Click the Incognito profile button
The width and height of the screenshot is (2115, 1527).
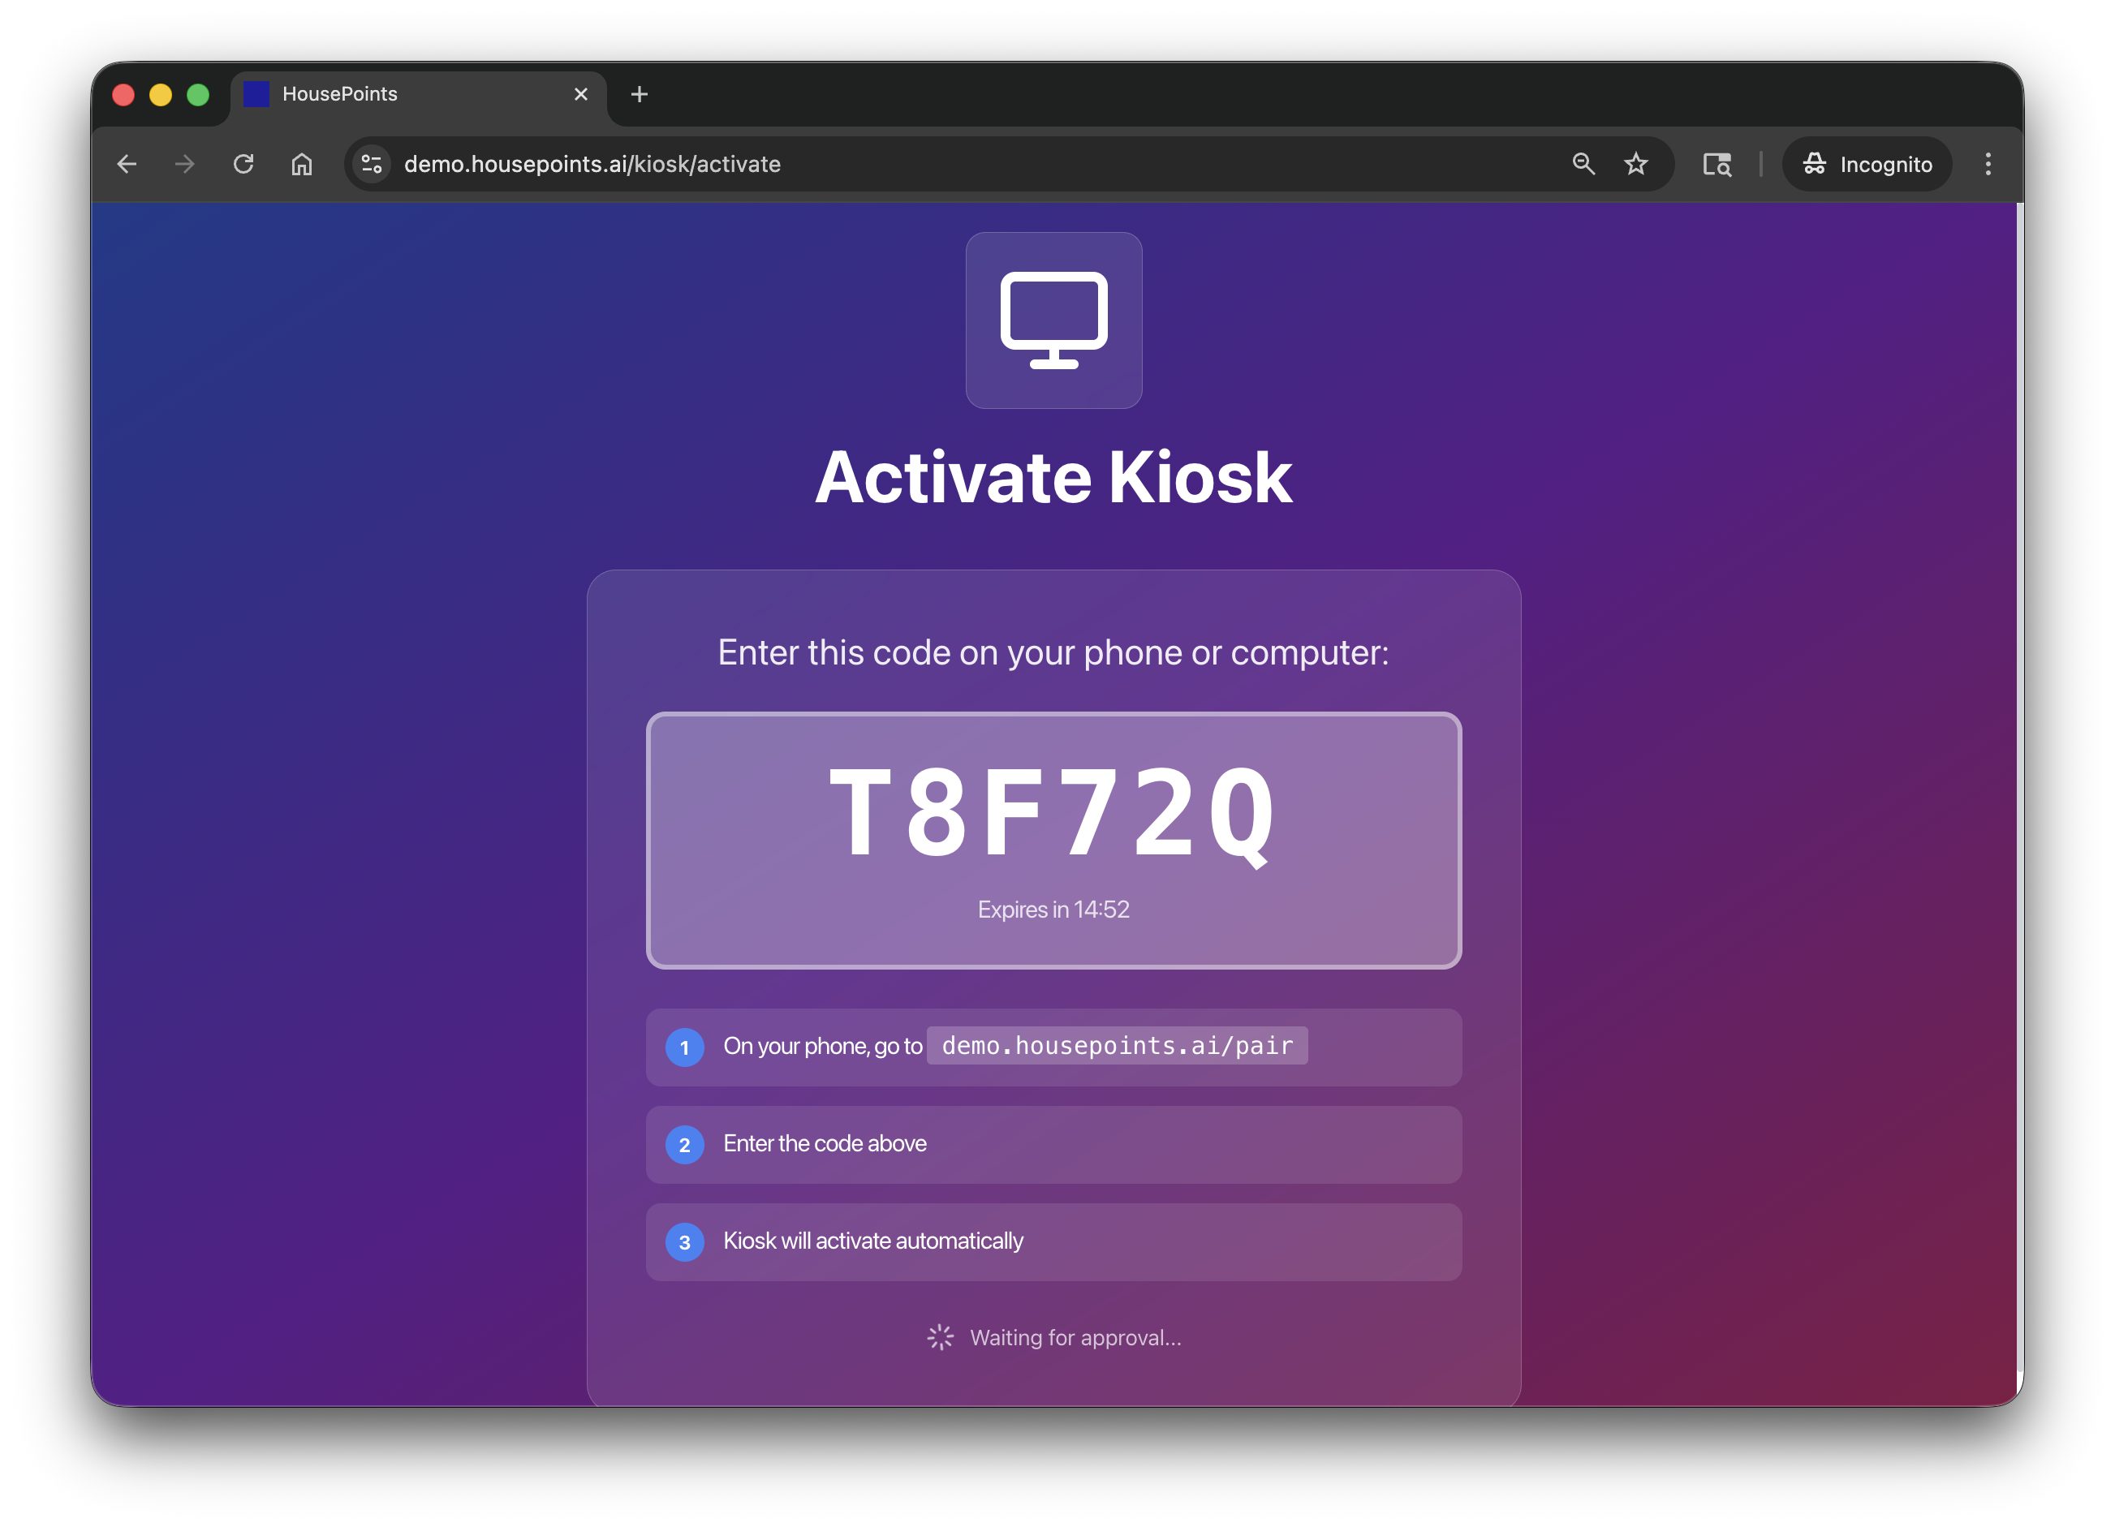click(x=1867, y=164)
